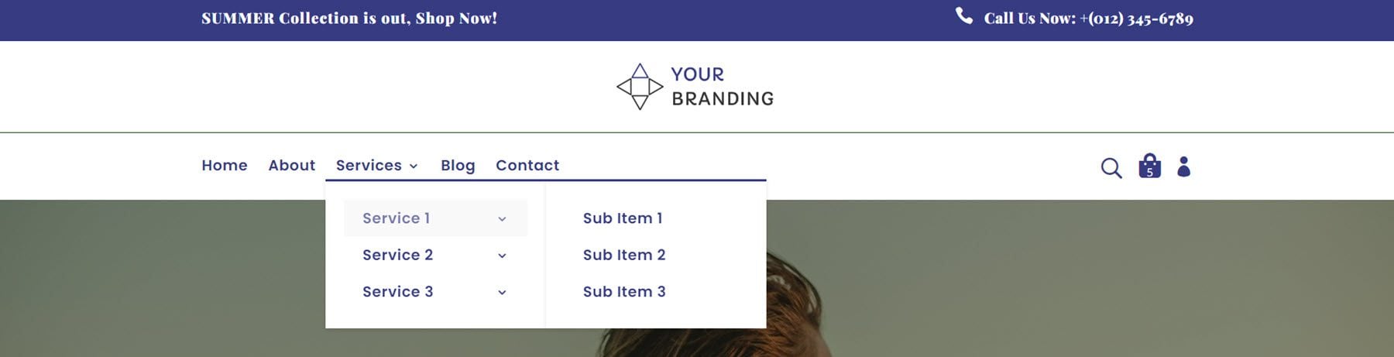Open the About menu item

tap(291, 165)
